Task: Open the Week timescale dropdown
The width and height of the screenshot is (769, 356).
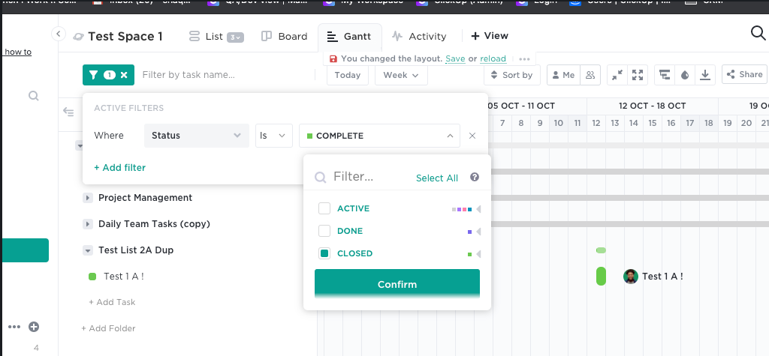Action: point(401,75)
